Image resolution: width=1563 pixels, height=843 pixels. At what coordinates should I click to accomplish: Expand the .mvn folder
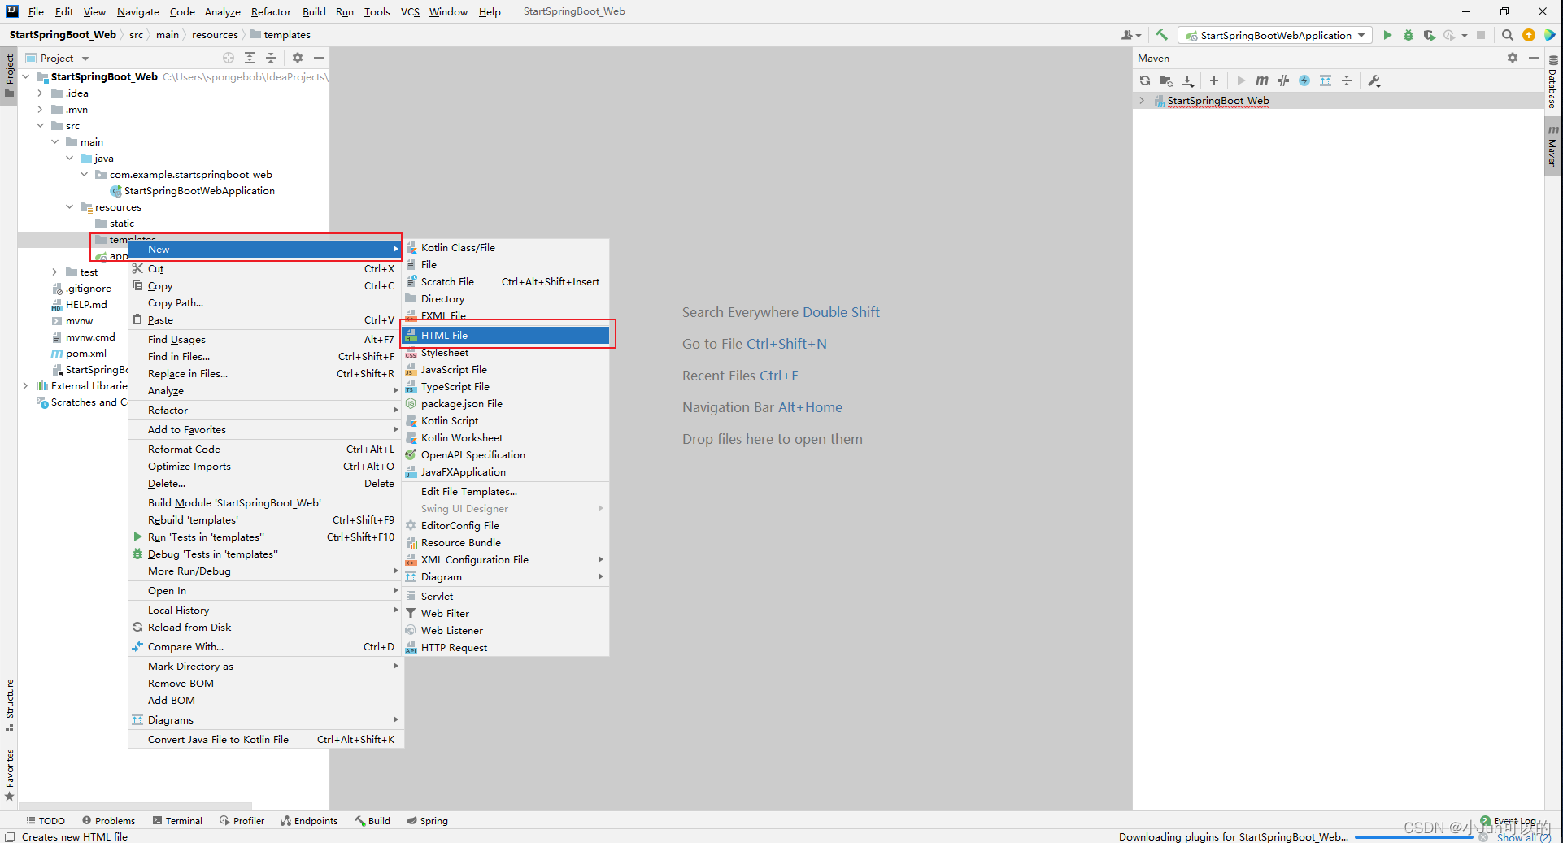click(40, 109)
